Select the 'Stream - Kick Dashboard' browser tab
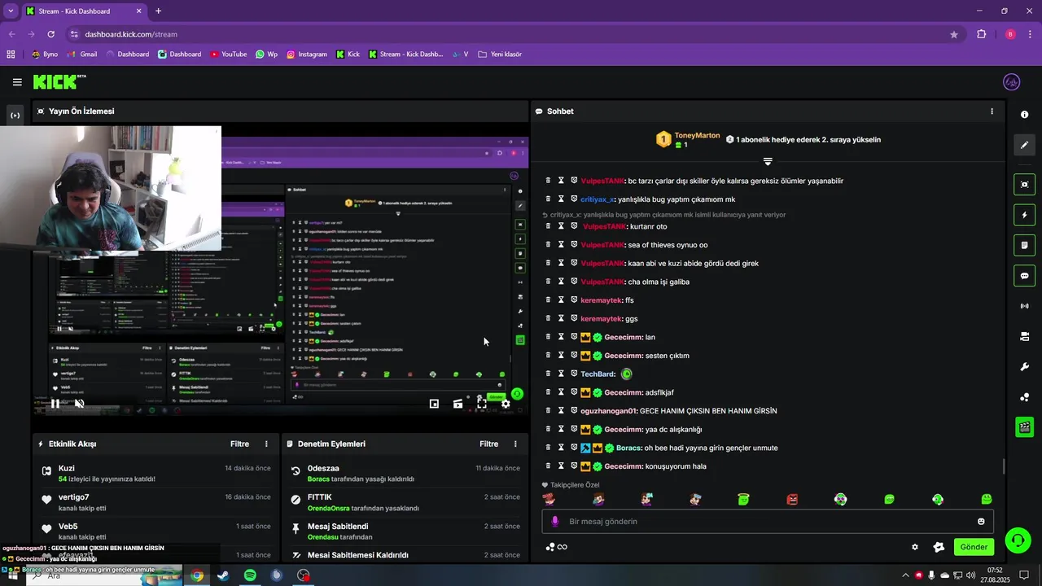The width and height of the screenshot is (1042, 586). tap(84, 11)
